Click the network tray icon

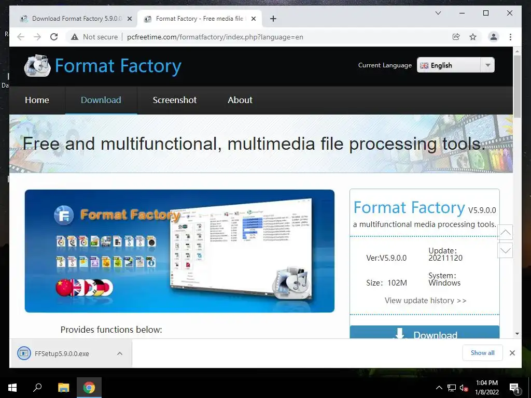point(452,388)
